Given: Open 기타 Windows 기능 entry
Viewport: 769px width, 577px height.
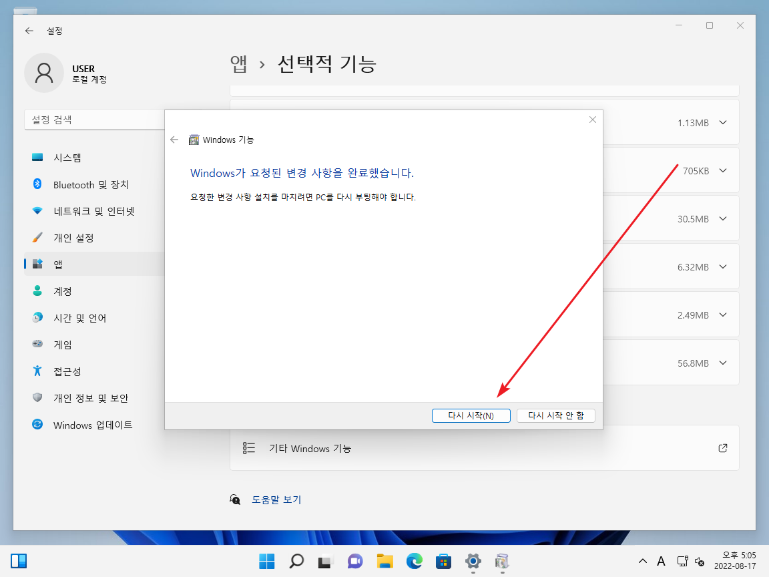Looking at the screenshot, I should click(485, 448).
